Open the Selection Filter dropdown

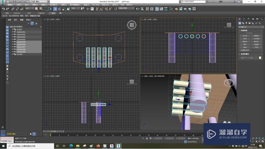pyautogui.click(x=30, y=8)
